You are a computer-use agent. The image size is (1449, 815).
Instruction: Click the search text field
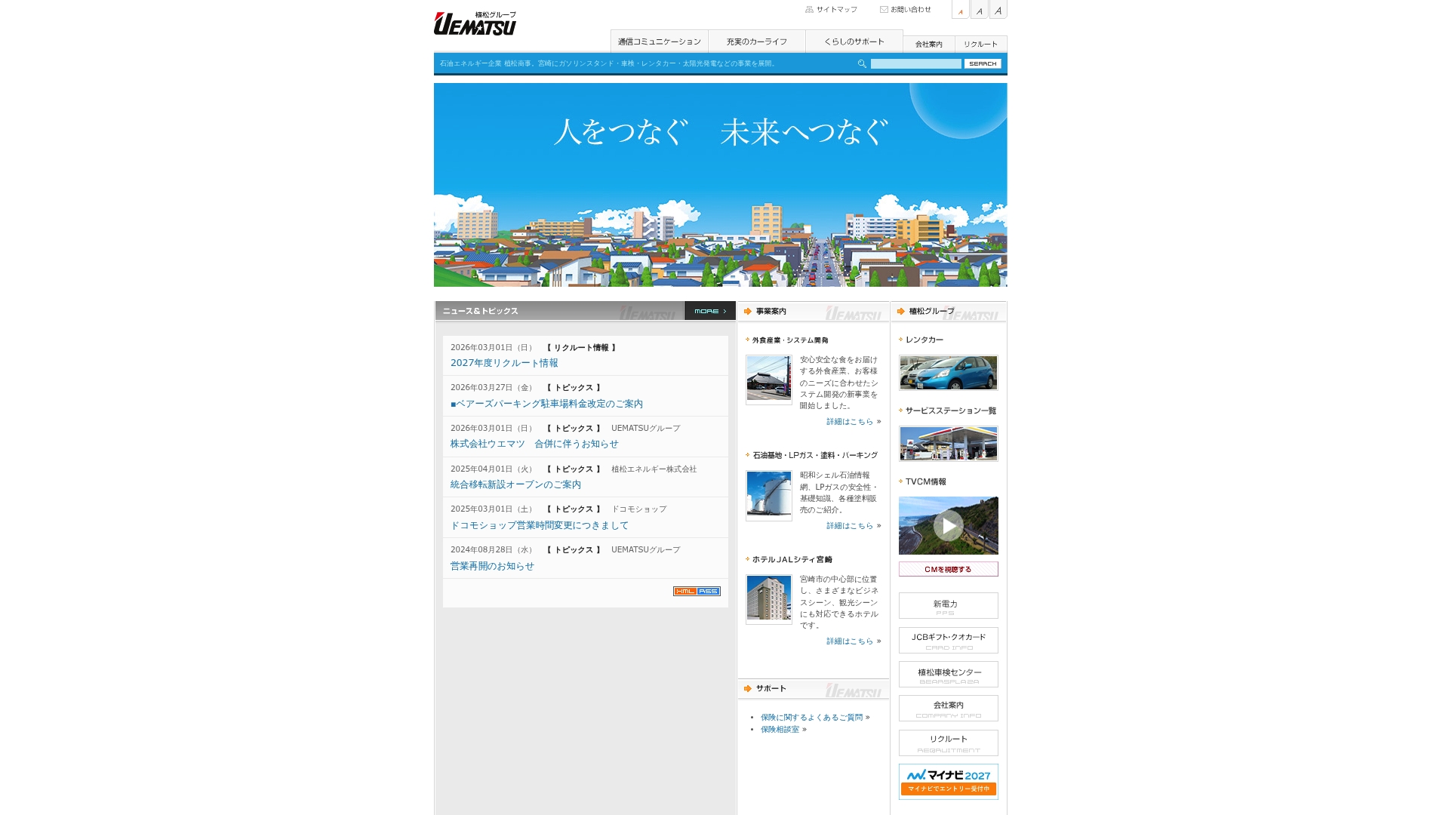(x=916, y=64)
